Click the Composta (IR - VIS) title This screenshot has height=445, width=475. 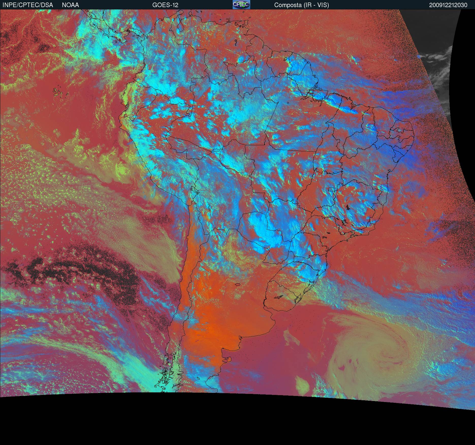(x=302, y=5)
